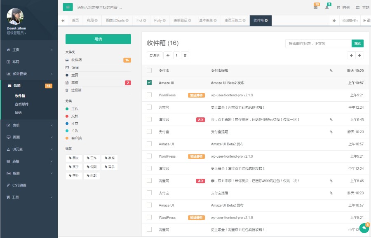371x238 pixels.
Task: Select the 孩子 tag
Action: (x=74, y=167)
